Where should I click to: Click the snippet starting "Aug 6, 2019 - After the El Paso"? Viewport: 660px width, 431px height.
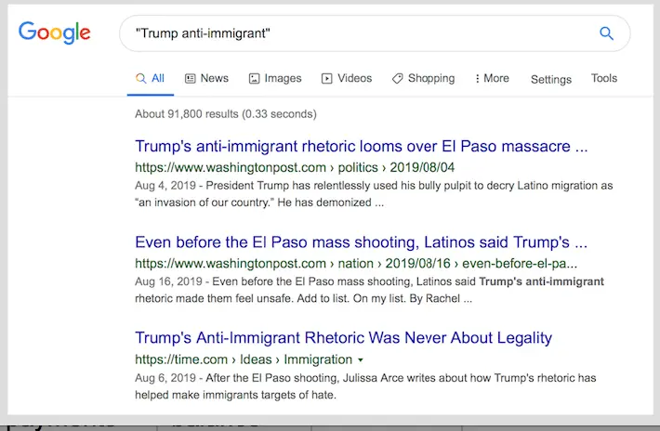[x=365, y=386]
